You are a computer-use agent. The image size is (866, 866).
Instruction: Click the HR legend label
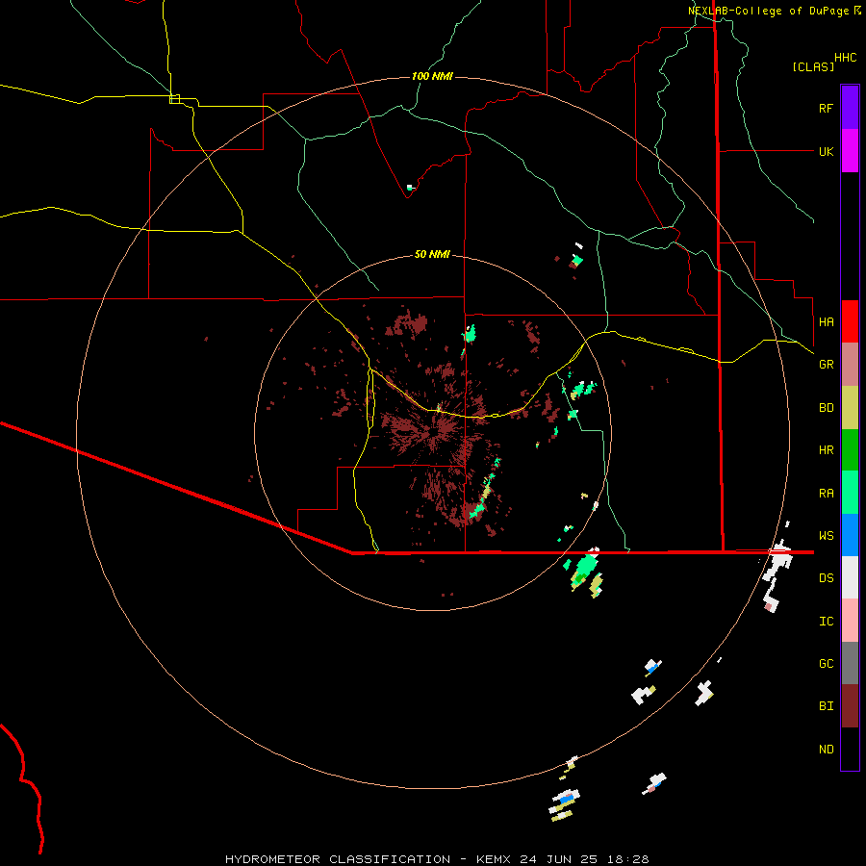pos(826,450)
